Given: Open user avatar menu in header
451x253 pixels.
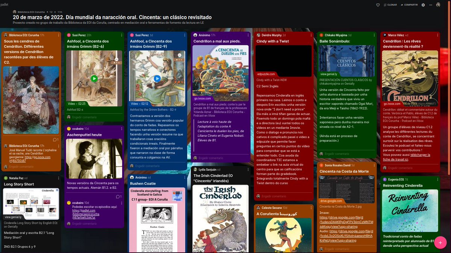Looking at the screenshot, I should point(438,5).
